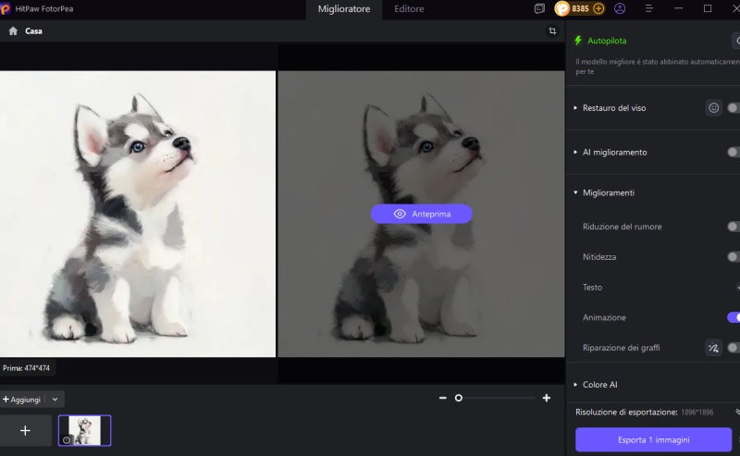Click the Animazione label
Viewport: 740px width, 456px height.
pyautogui.click(x=604, y=317)
